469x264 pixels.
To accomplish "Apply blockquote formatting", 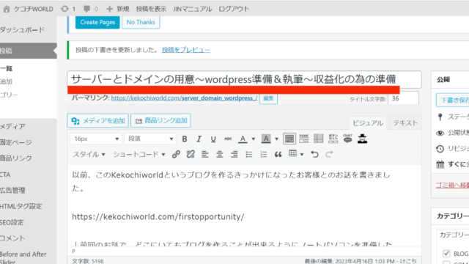I will [x=278, y=155].
